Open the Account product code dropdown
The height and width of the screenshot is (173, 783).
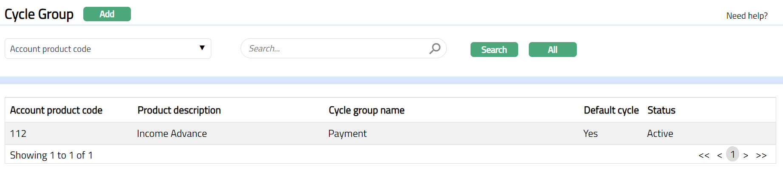tap(108, 49)
